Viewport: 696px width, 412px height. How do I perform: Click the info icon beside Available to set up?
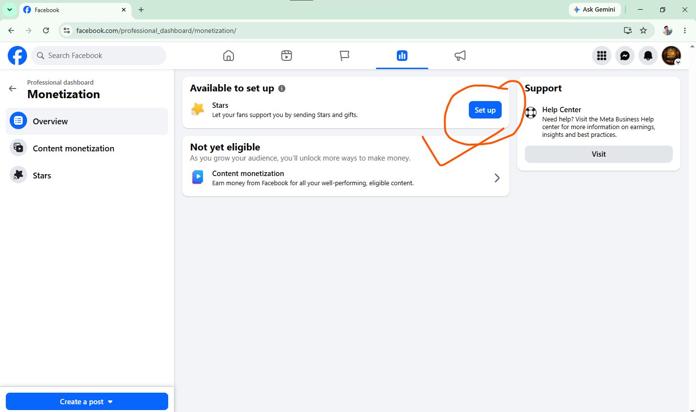tap(282, 88)
